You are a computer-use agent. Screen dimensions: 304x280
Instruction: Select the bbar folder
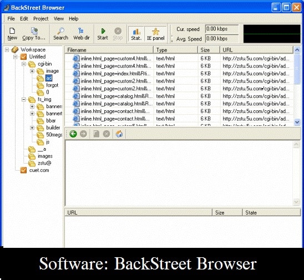tap(51, 120)
